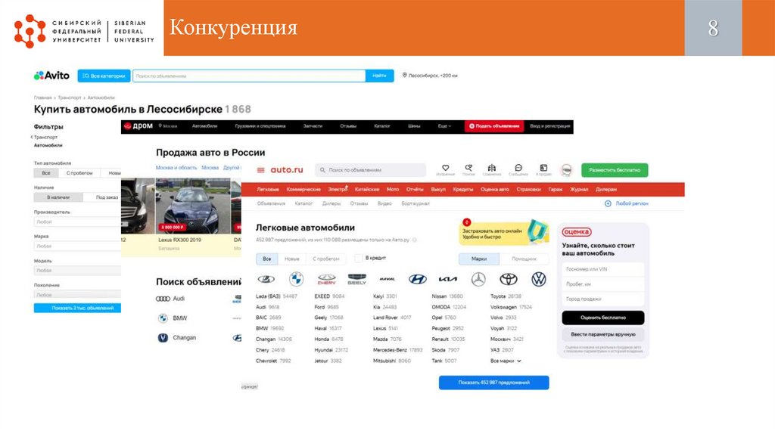Open the auto.ru hamburger menu
The width and height of the screenshot is (775, 434).
coord(260,170)
